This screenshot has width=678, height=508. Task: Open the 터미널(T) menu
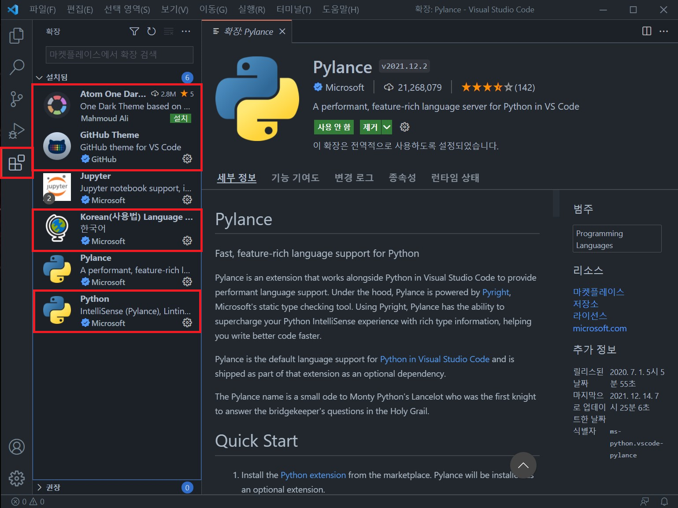point(294,9)
